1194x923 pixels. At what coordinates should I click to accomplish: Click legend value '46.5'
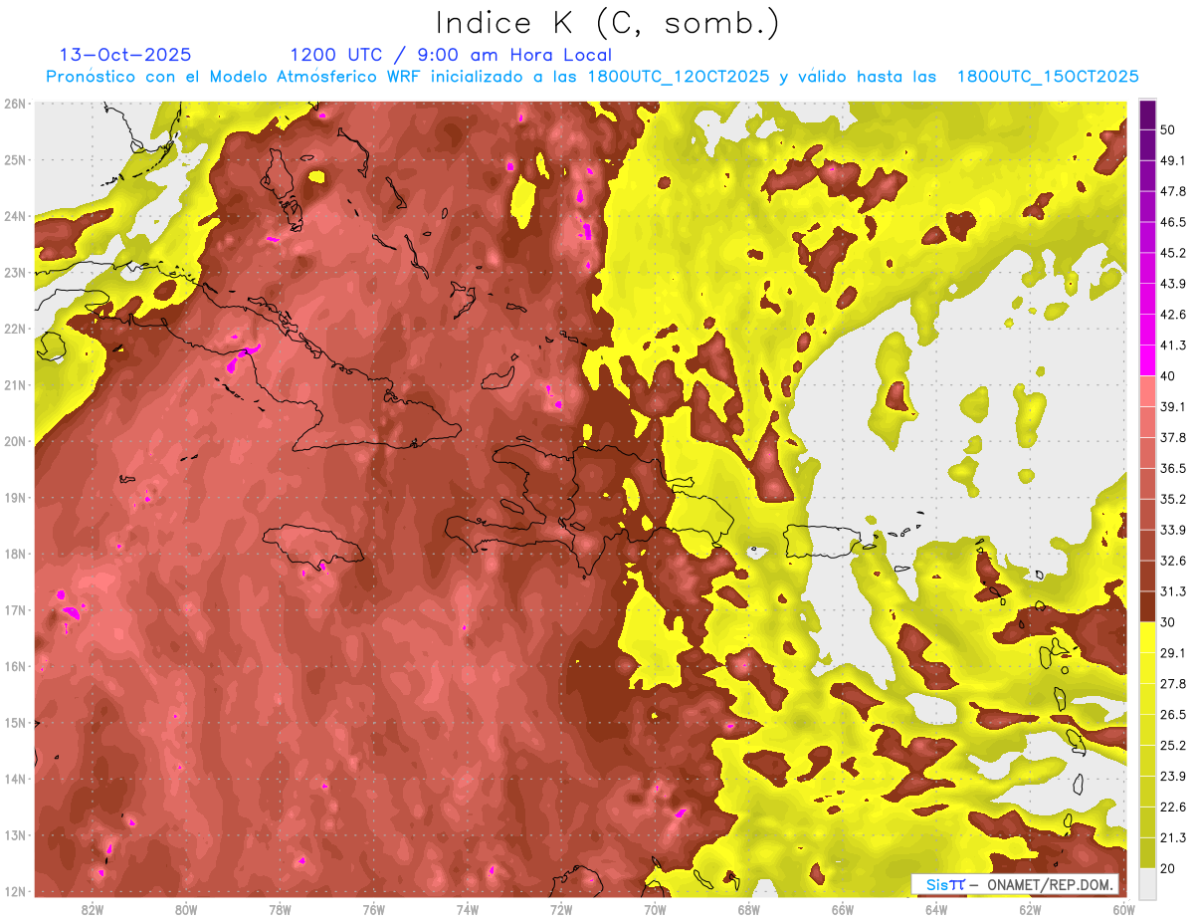coord(1173,222)
